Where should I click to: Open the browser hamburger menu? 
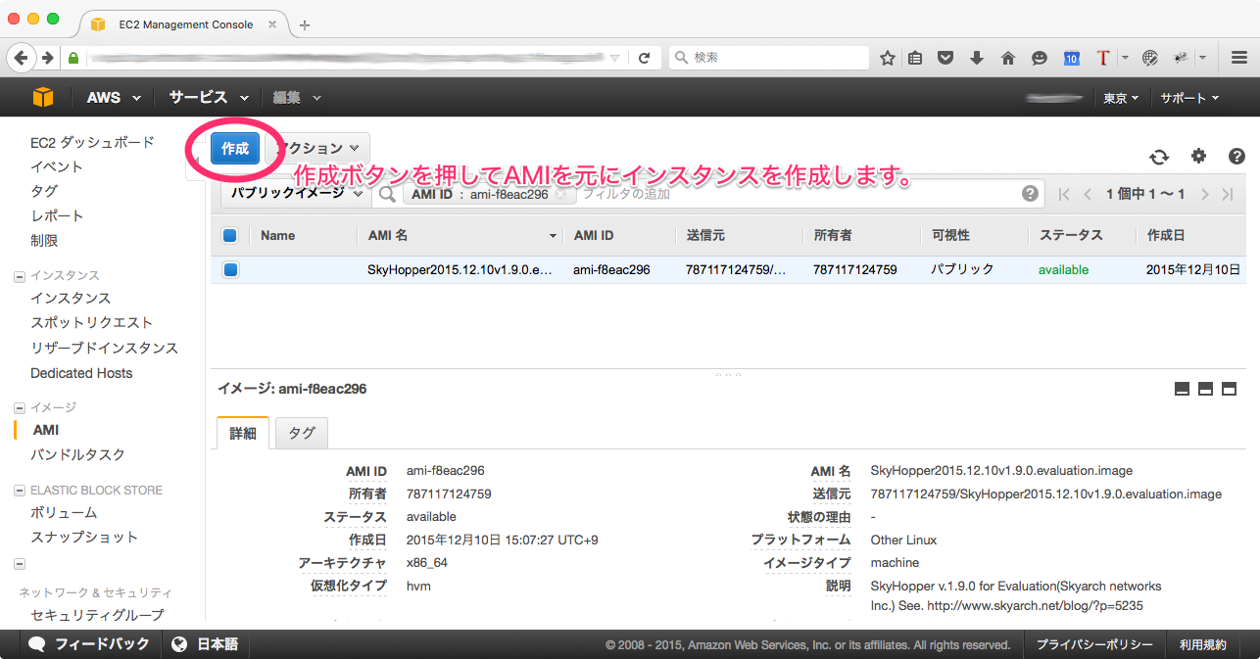pyautogui.click(x=1239, y=58)
